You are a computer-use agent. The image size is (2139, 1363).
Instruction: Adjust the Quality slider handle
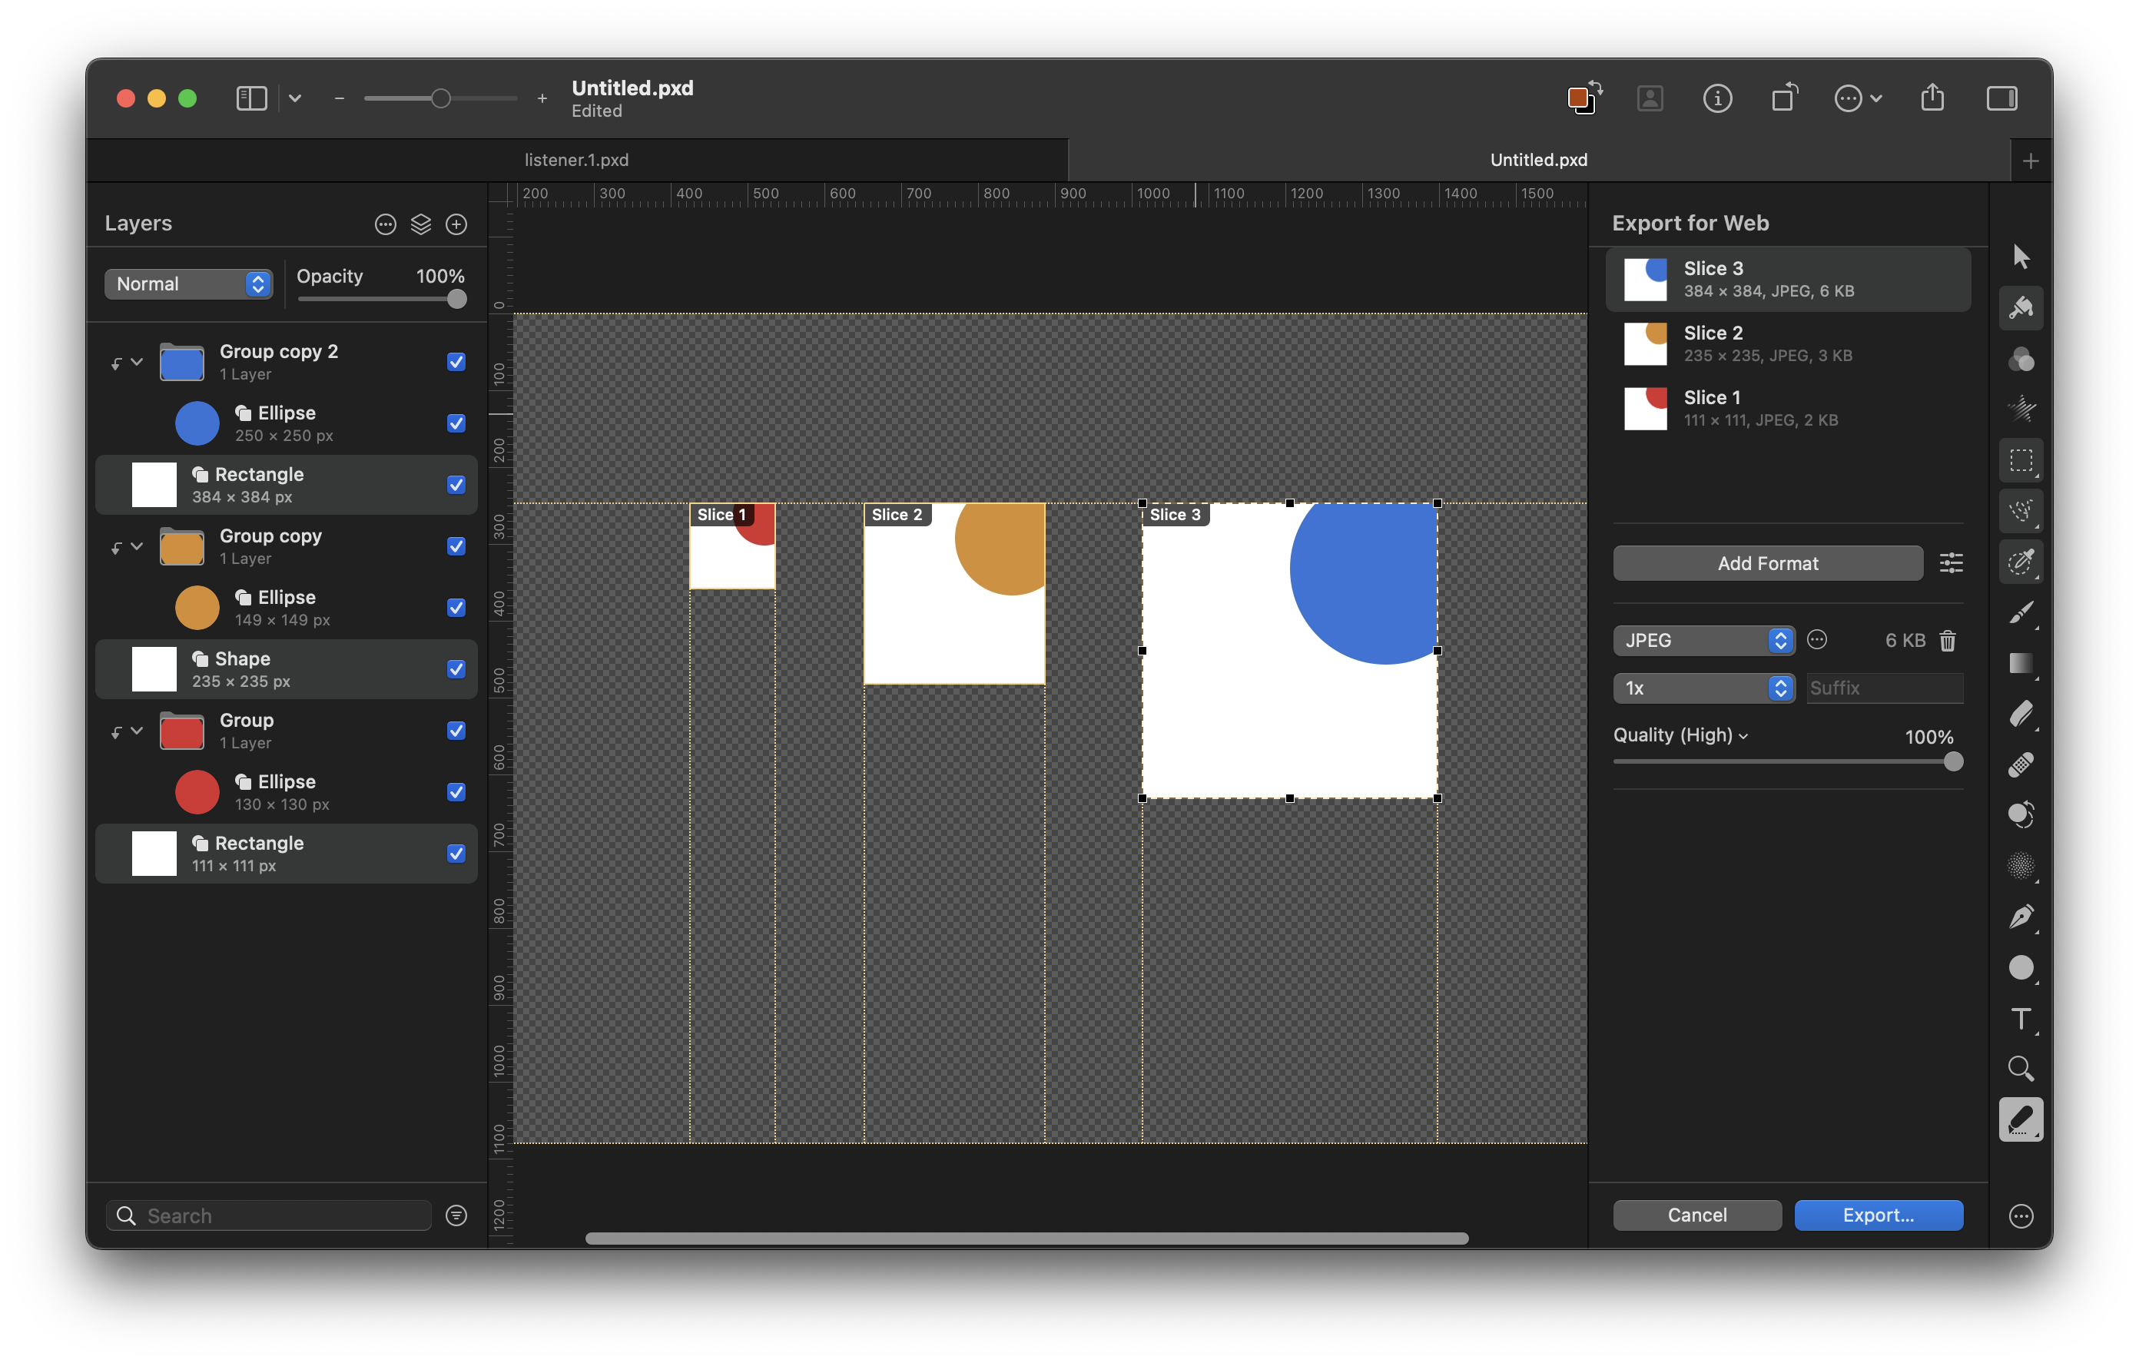[1952, 761]
